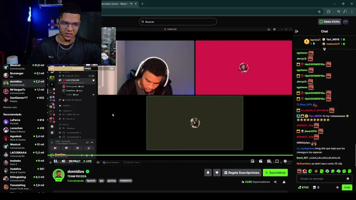Image resolution: width=356 pixels, height=200 pixels.
Task: Open video player settings gear
Action: click(285, 161)
